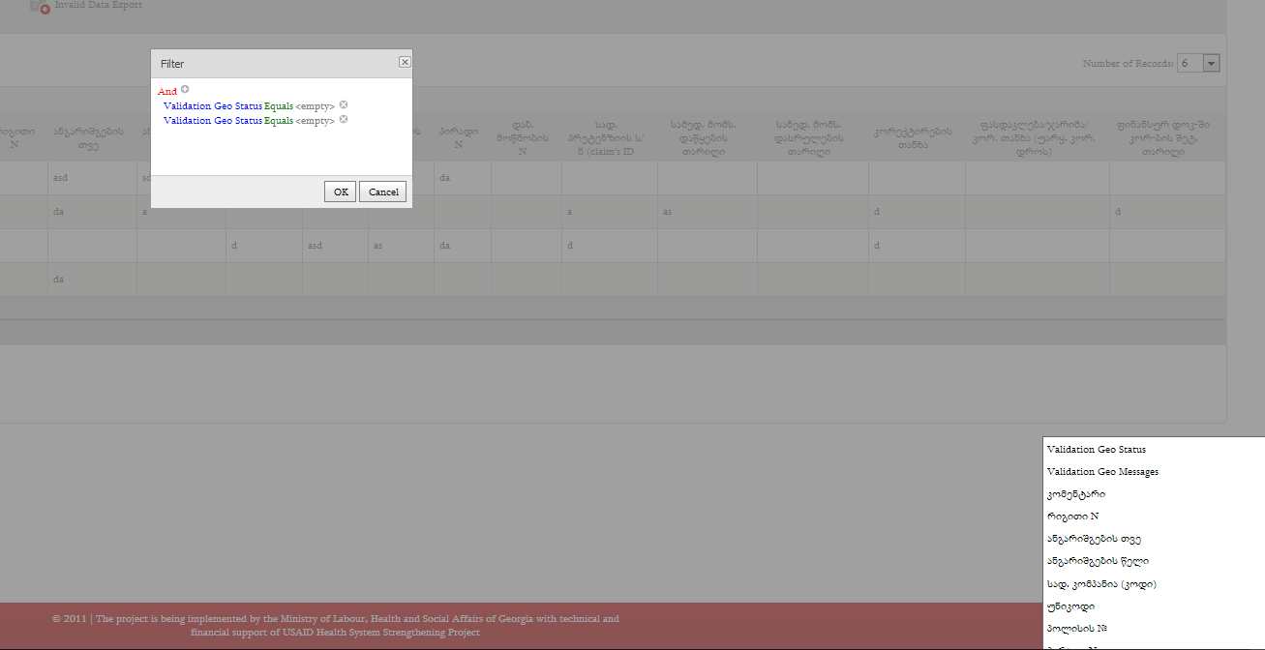
Task: Click the first condition's <empty> value
Action: click(315, 106)
